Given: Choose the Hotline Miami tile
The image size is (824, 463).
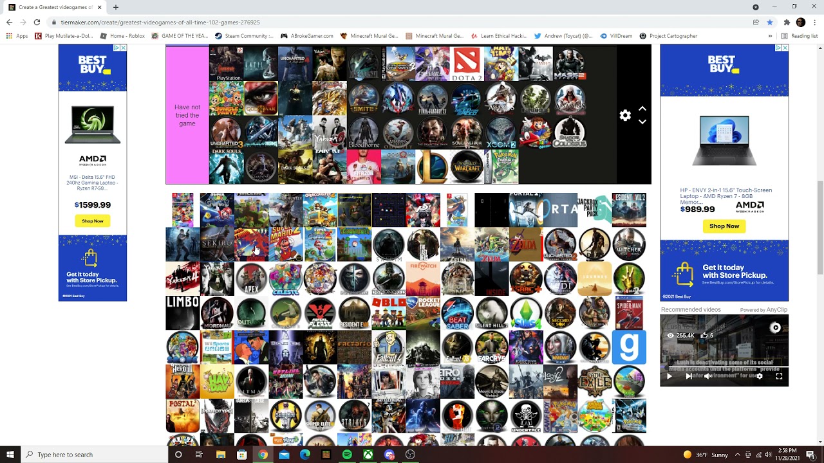Looking at the screenshot, I should (286, 382).
